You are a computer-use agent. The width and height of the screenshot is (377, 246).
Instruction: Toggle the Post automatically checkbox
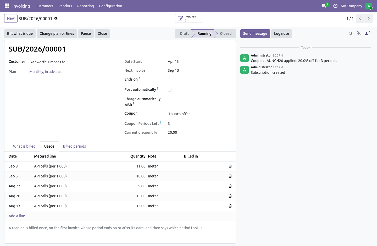[170, 90]
